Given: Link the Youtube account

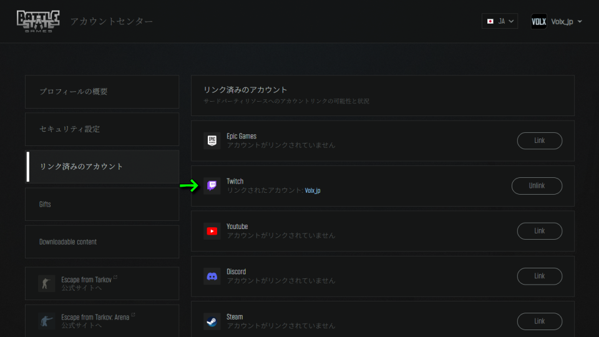Looking at the screenshot, I should coord(539,231).
